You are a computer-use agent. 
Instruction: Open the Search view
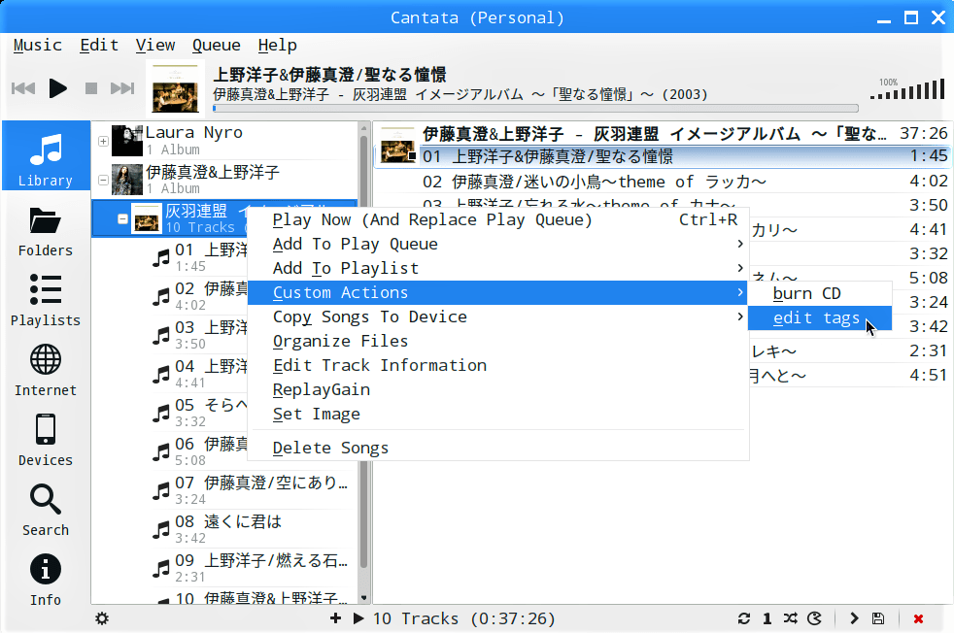tap(46, 511)
